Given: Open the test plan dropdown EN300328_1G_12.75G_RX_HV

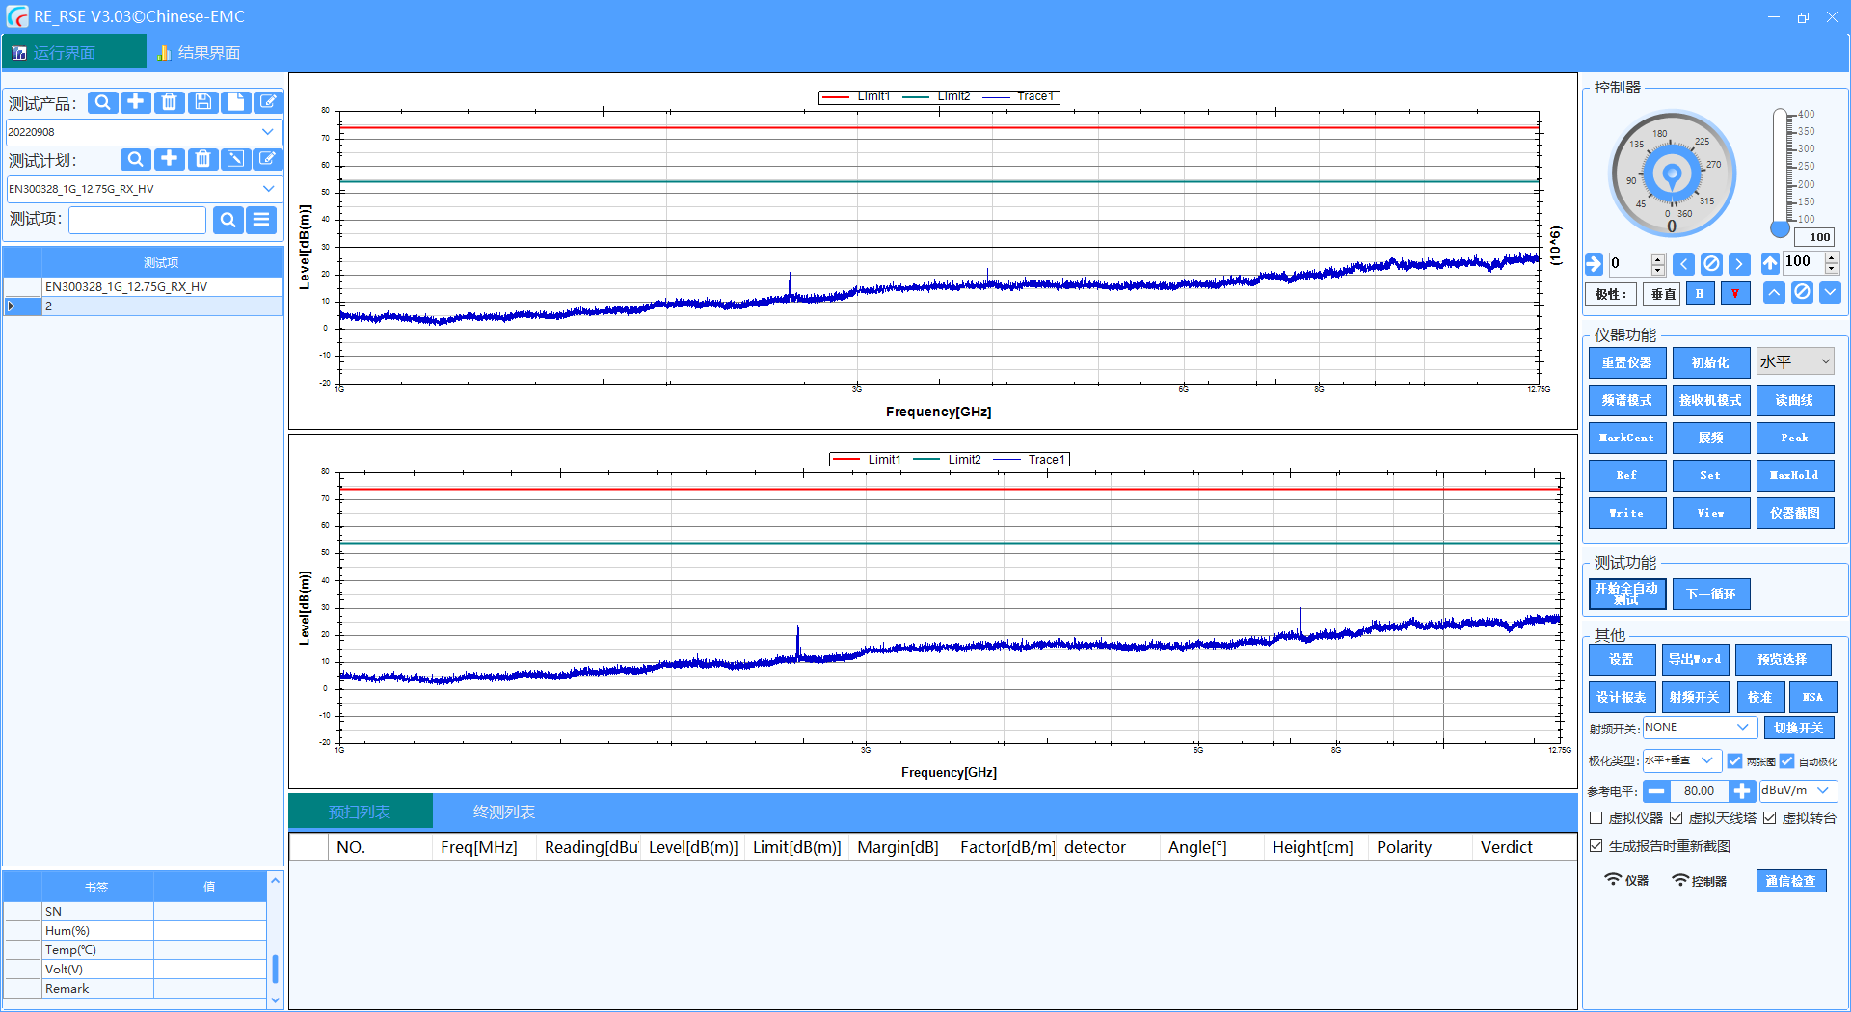Looking at the screenshot, I should pos(144,189).
